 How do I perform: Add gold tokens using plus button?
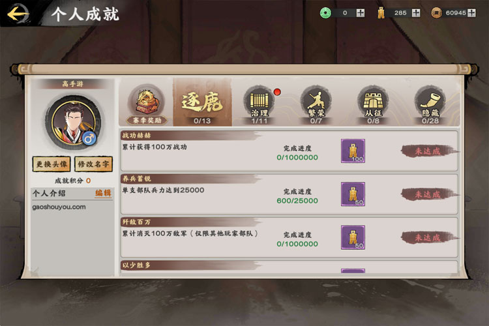[x=416, y=13]
